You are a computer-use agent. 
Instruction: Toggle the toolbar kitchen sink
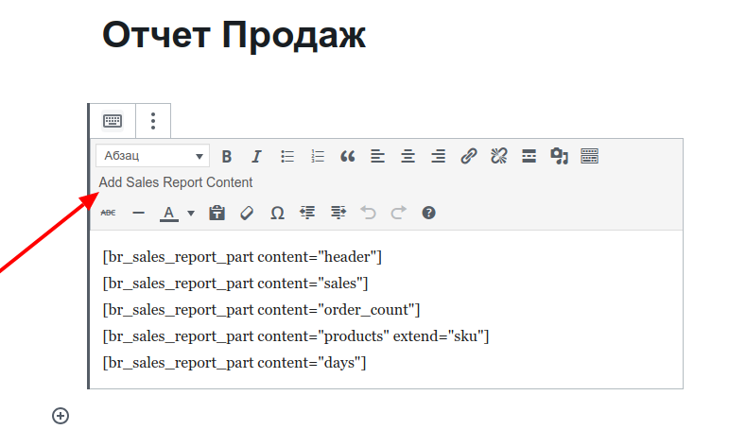point(590,157)
